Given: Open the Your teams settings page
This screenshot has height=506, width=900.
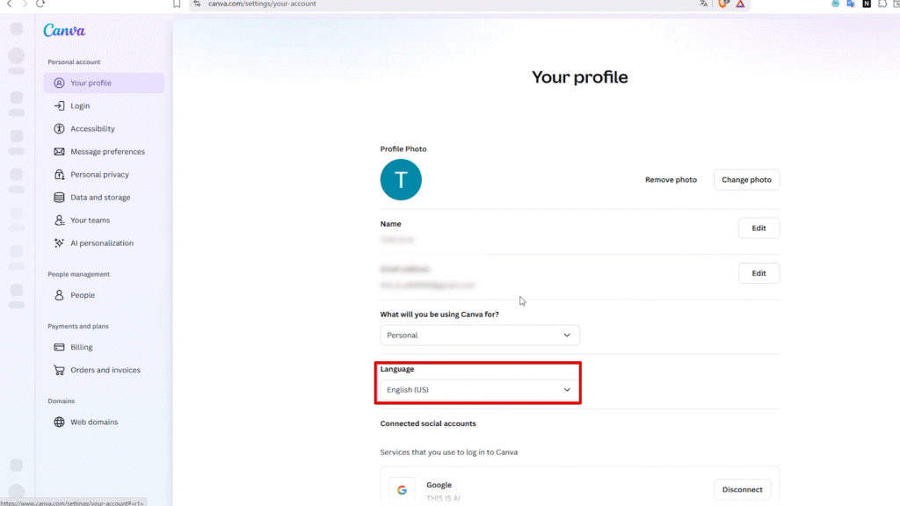Looking at the screenshot, I should [90, 220].
